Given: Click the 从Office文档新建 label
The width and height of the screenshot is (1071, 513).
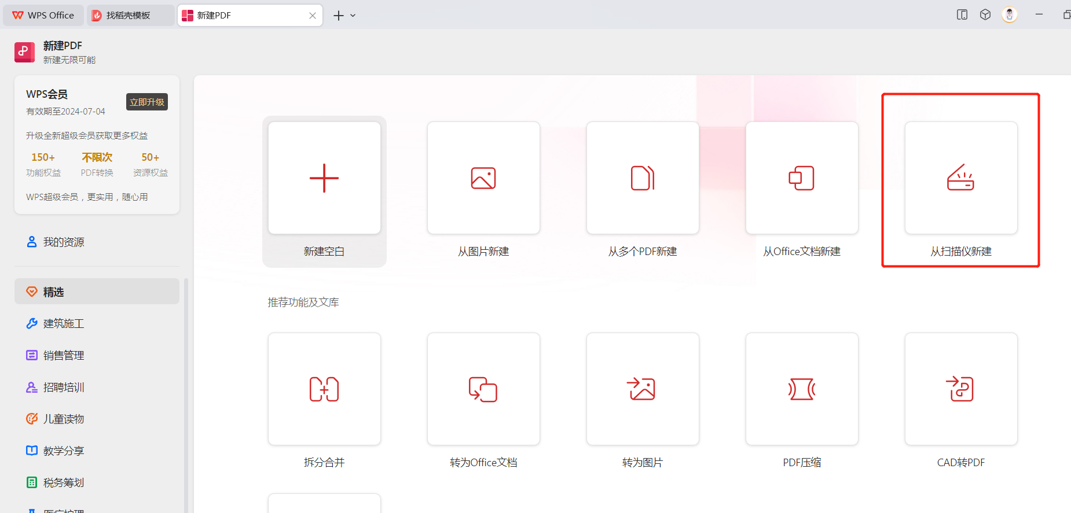Looking at the screenshot, I should point(802,252).
